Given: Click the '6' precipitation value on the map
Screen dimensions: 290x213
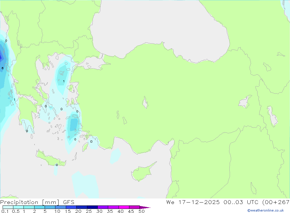Looking at the screenshot, I should [x=2, y=68].
